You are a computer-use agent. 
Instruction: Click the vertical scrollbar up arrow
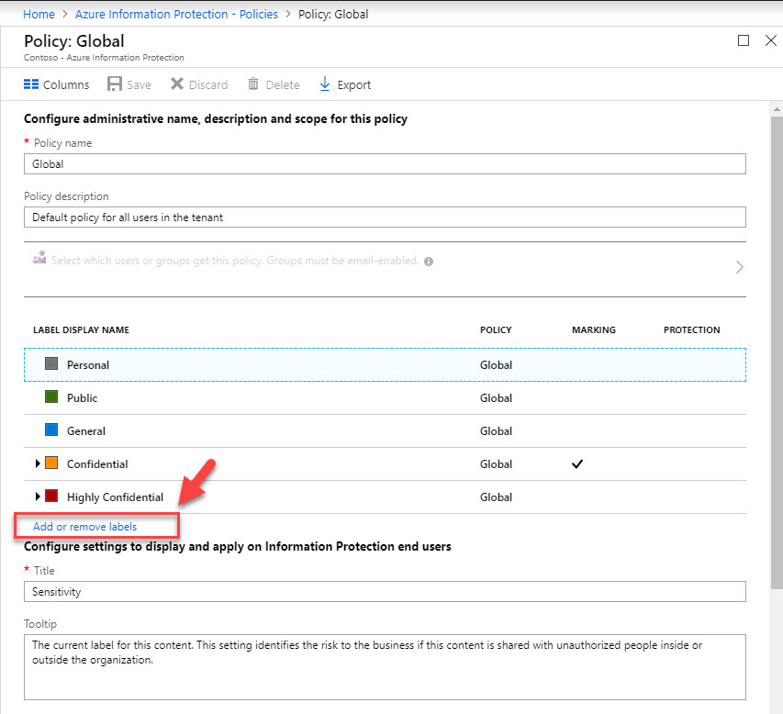click(777, 108)
